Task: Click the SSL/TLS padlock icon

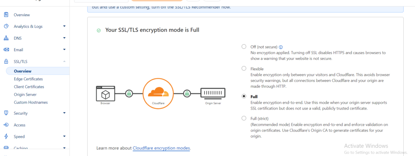Action: 6,61
